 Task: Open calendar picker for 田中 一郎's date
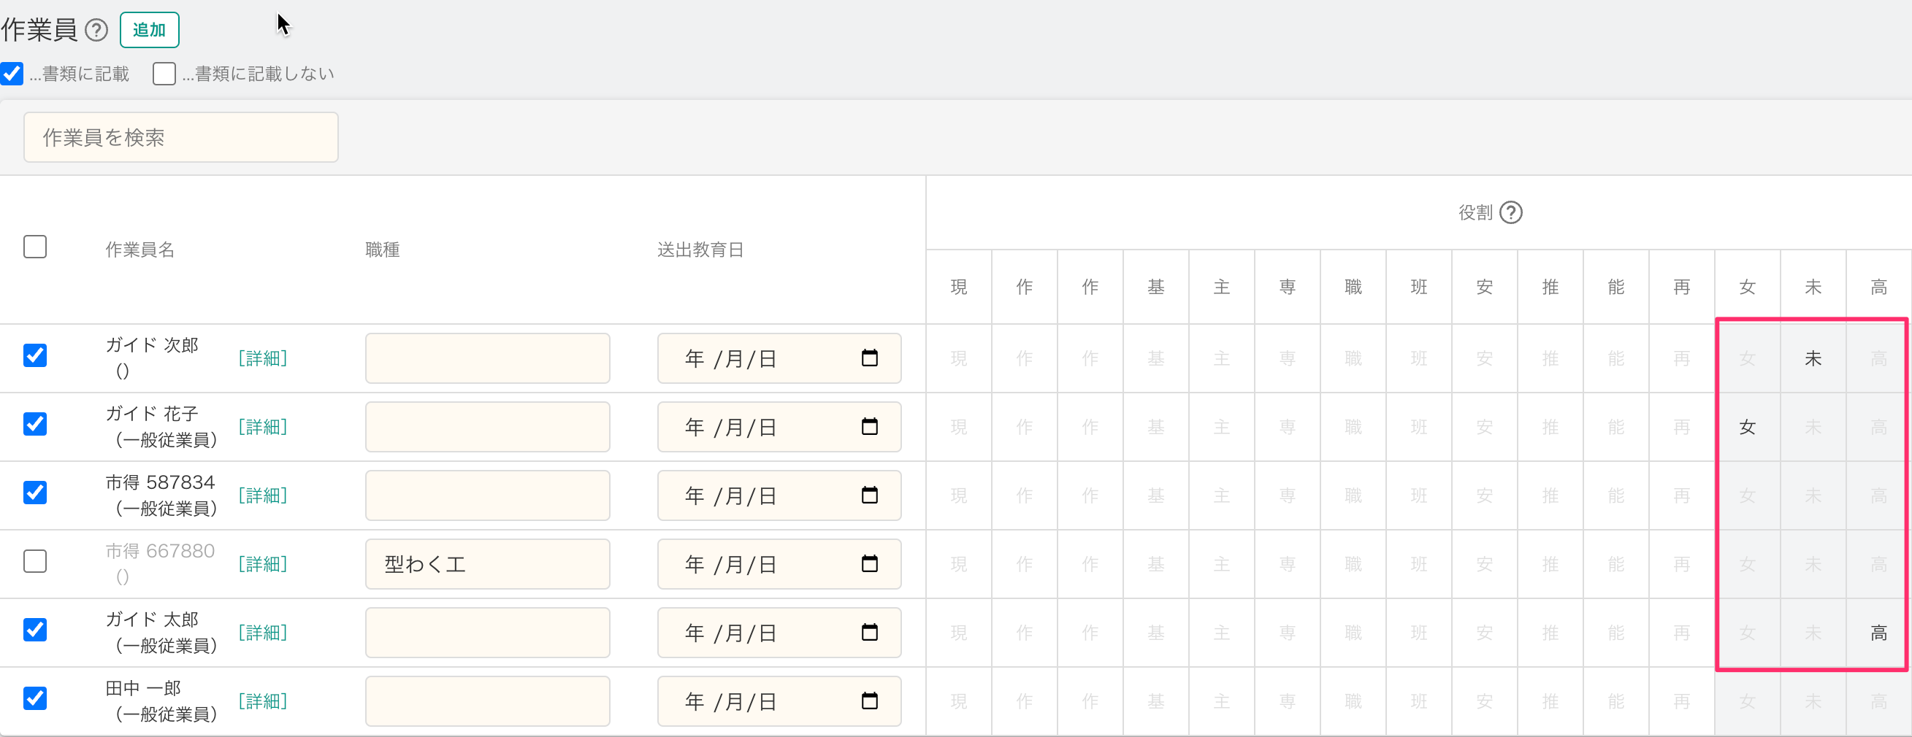pos(869,701)
